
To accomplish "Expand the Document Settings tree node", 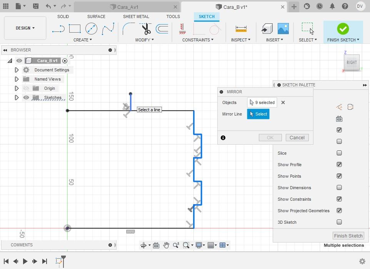I will (x=17, y=70).
